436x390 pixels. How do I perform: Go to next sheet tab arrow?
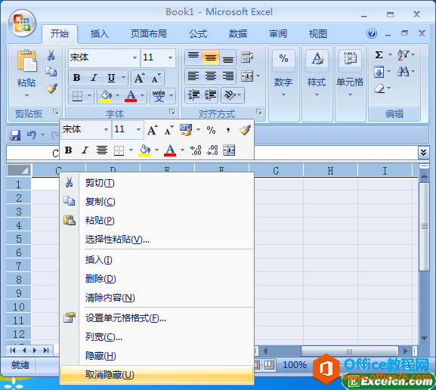tap(35, 350)
